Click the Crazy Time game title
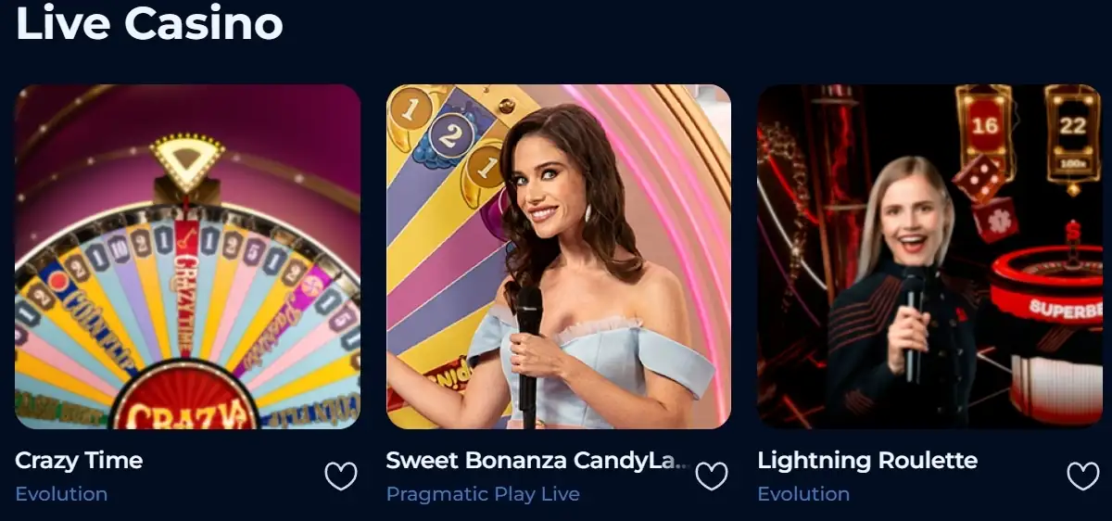This screenshot has width=1112, height=521. click(79, 461)
